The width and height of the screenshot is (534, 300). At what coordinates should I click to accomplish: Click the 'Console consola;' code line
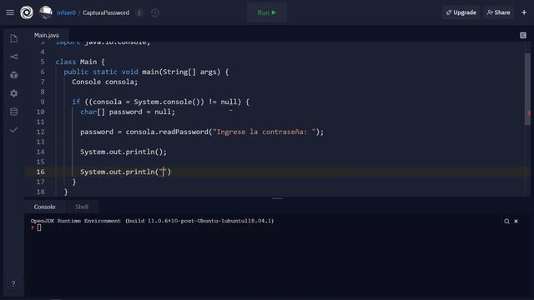pyautogui.click(x=105, y=82)
